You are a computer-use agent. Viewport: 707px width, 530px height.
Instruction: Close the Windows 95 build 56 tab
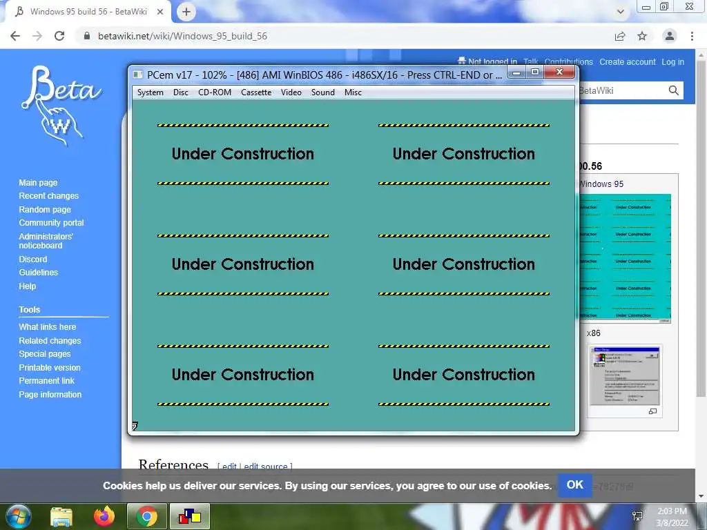[160, 12]
